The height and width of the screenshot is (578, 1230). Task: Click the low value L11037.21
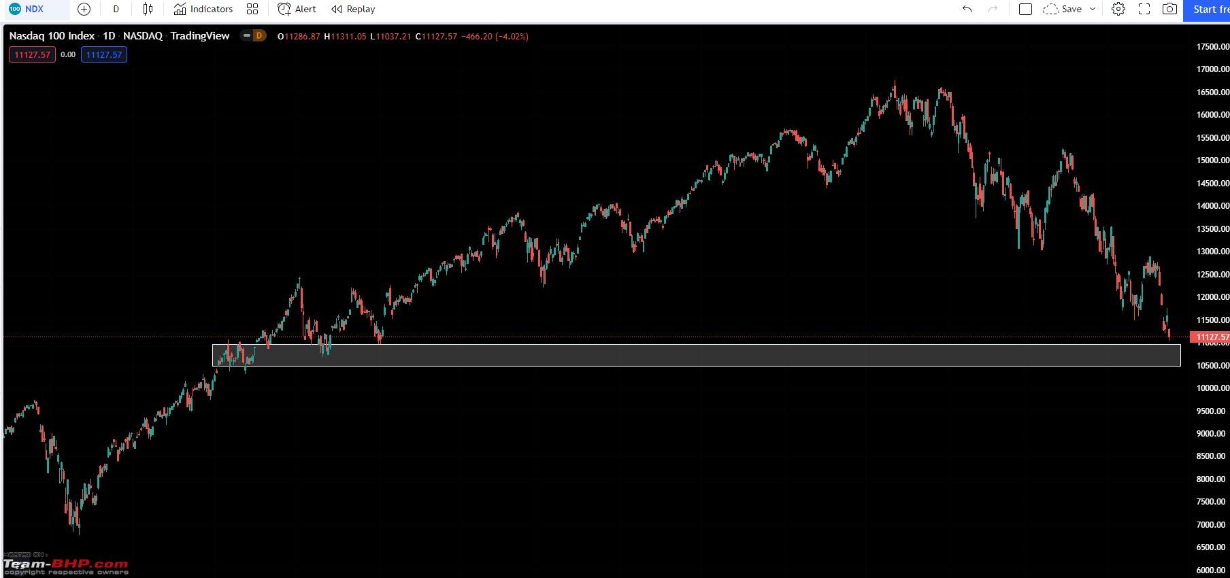(390, 37)
